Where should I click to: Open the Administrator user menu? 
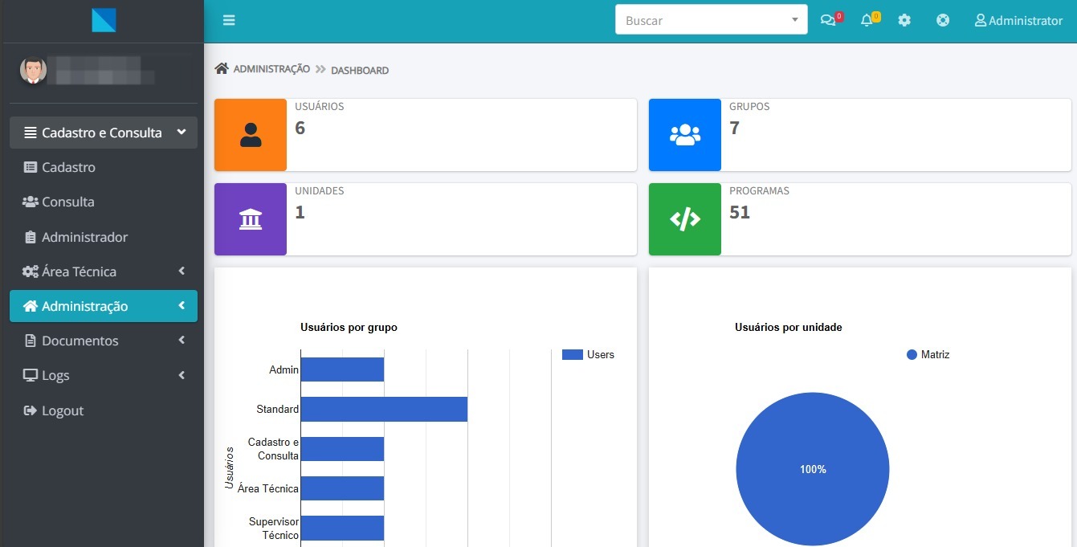click(1018, 21)
